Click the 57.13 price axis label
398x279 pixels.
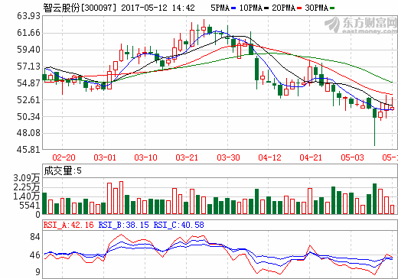[28, 67]
